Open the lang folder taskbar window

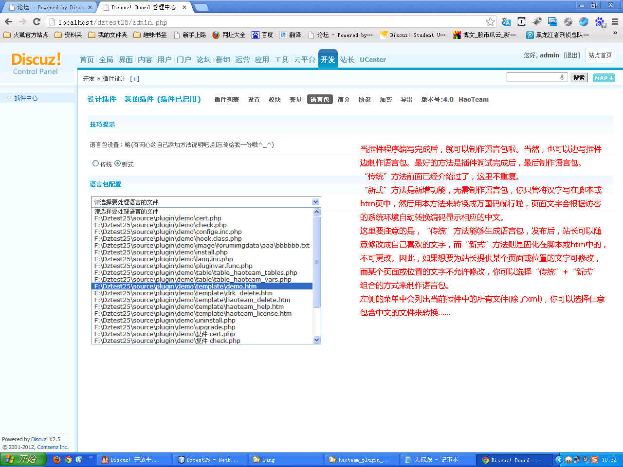point(287,460)
